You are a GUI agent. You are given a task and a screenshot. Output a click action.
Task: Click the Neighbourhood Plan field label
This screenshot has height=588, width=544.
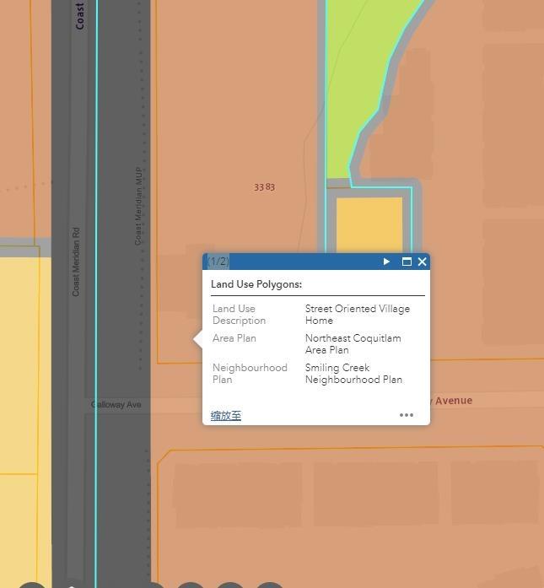[x=250, y=374]
